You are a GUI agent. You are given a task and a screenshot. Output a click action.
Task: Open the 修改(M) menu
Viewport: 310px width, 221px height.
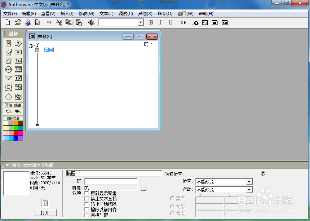[87, 14]
